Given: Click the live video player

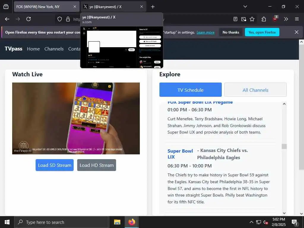Looking at the screenshot, I should [76, 118].
